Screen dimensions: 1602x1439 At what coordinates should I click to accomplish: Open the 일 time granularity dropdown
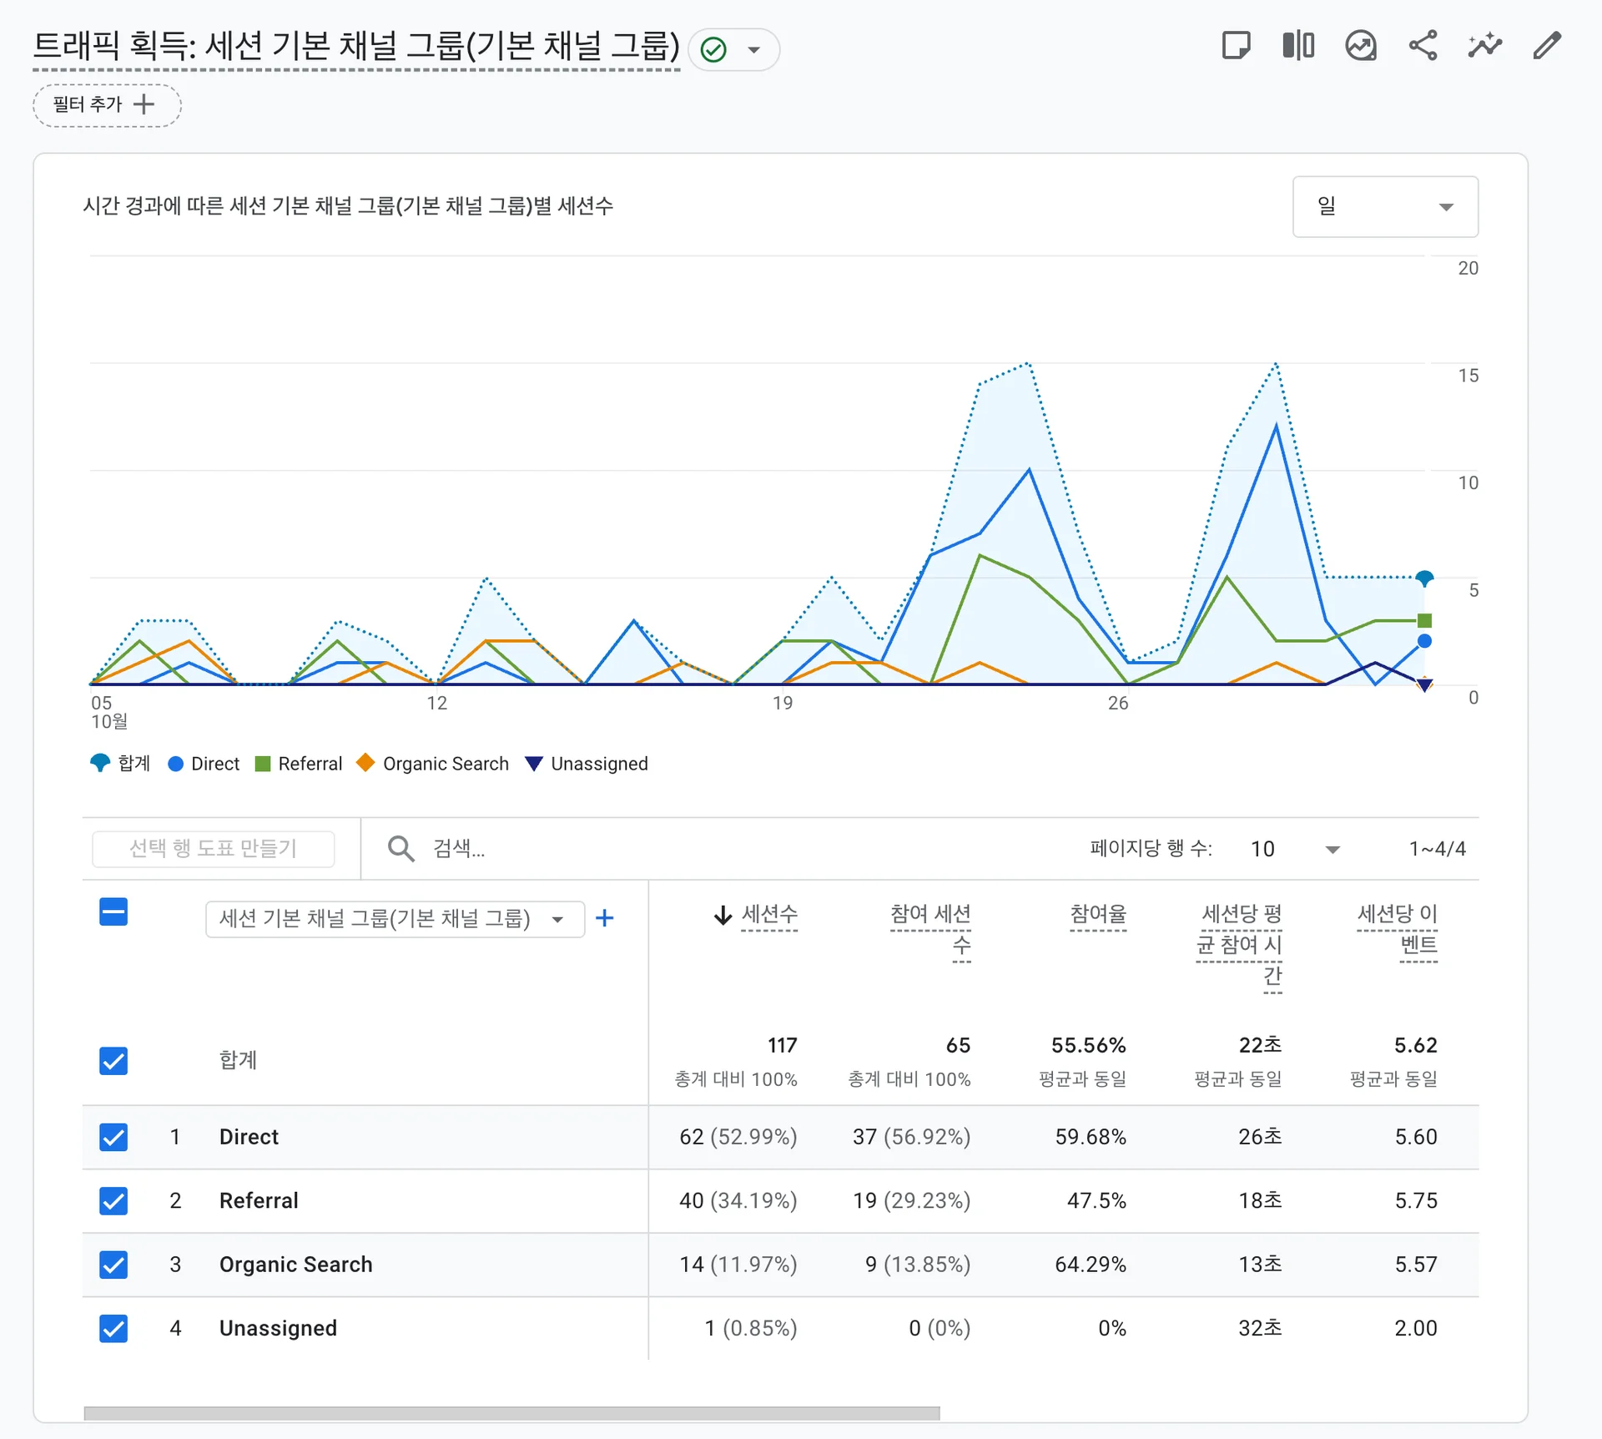[x=1385, y=207]
